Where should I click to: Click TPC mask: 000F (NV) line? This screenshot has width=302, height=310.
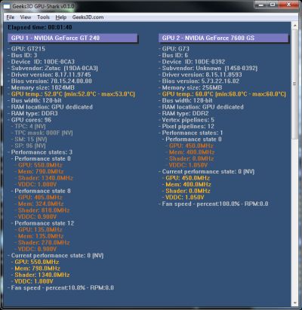pyautogui.click(x=42, y=133)
